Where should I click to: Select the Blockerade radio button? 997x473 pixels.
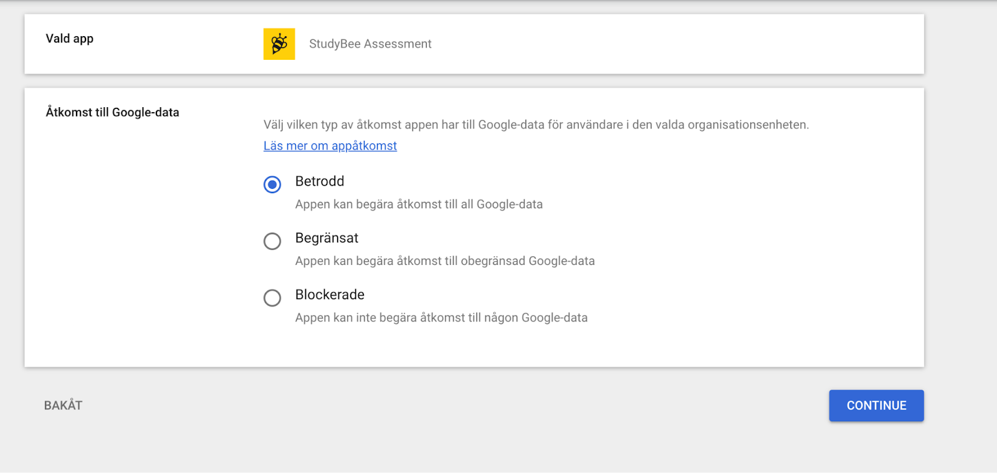(272, 298)
